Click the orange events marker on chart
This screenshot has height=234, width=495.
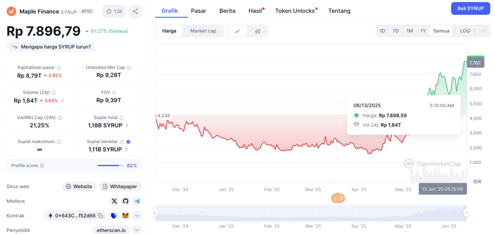click(338, 198)
